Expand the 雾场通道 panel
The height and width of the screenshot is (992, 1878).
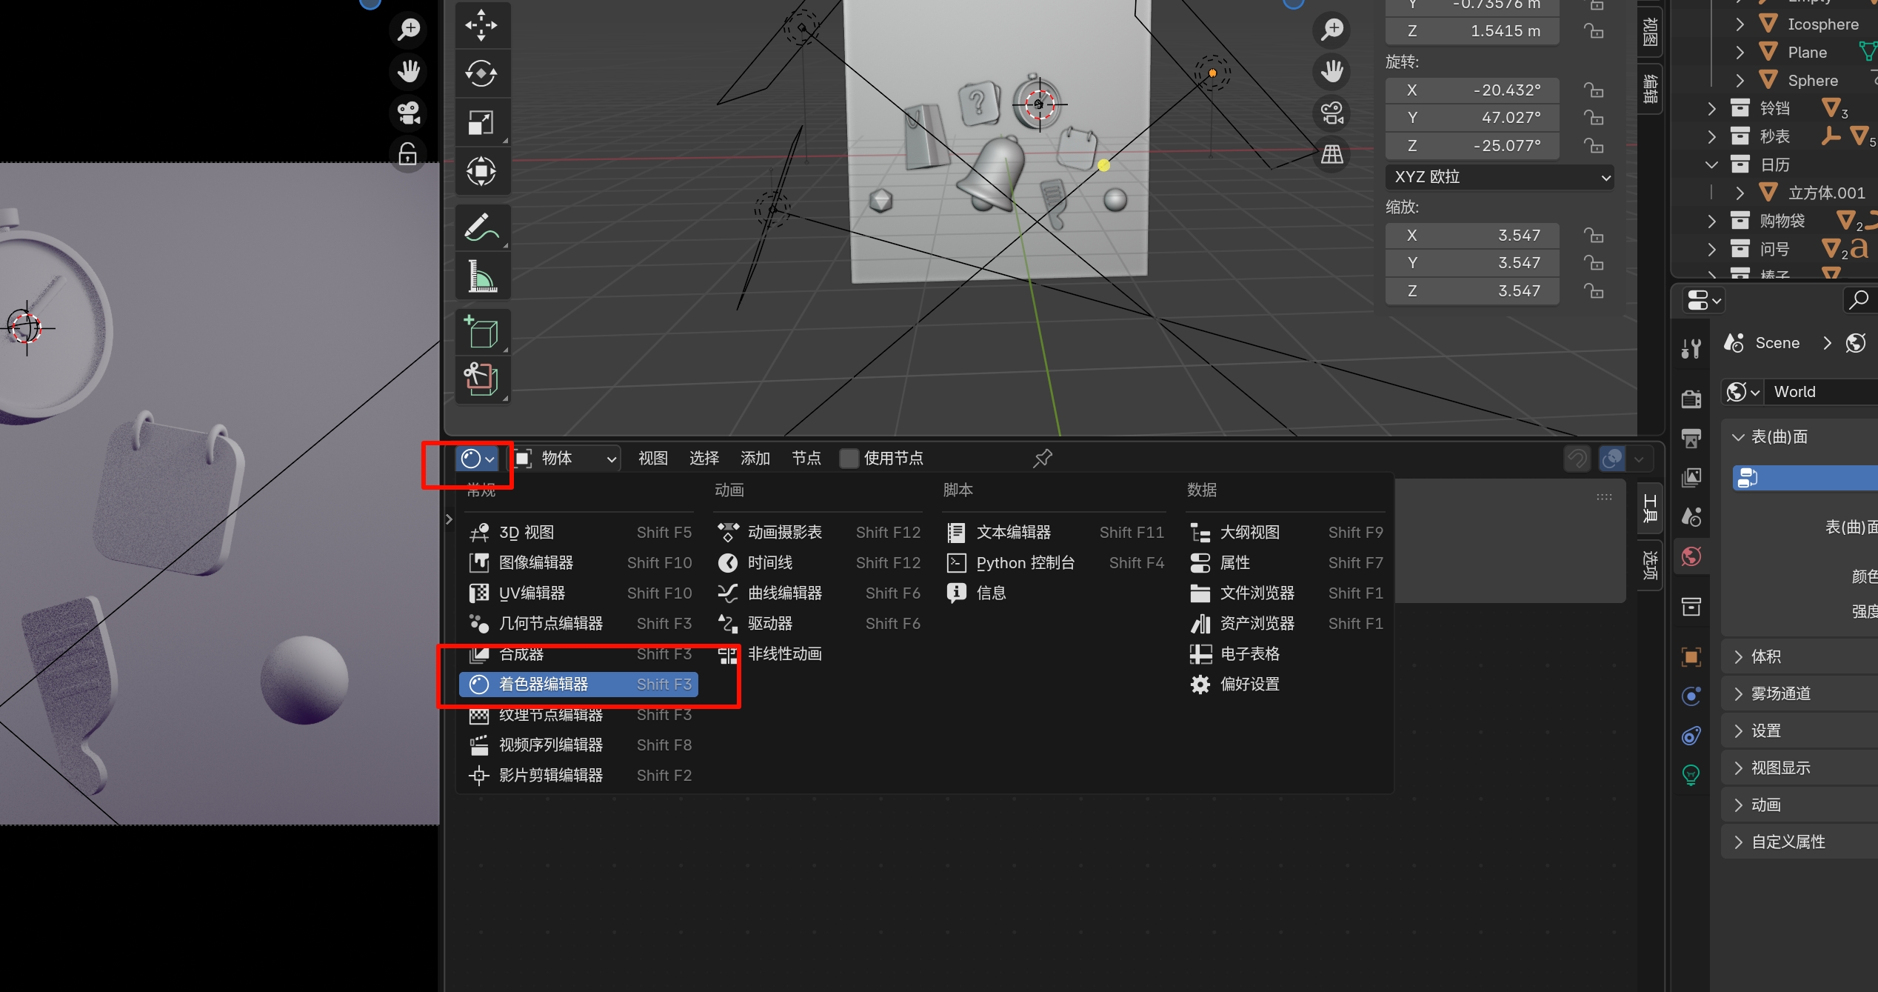pos(1780,693)
